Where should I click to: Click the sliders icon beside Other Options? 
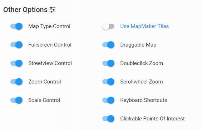pyautogui.click(x=53, y=10)
